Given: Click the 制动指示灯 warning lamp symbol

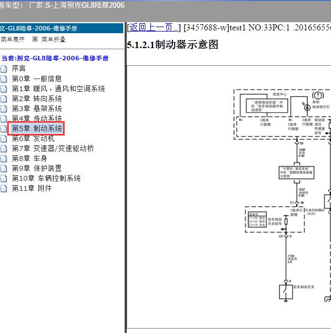Looking at the screenshot, I should [307, 108].
